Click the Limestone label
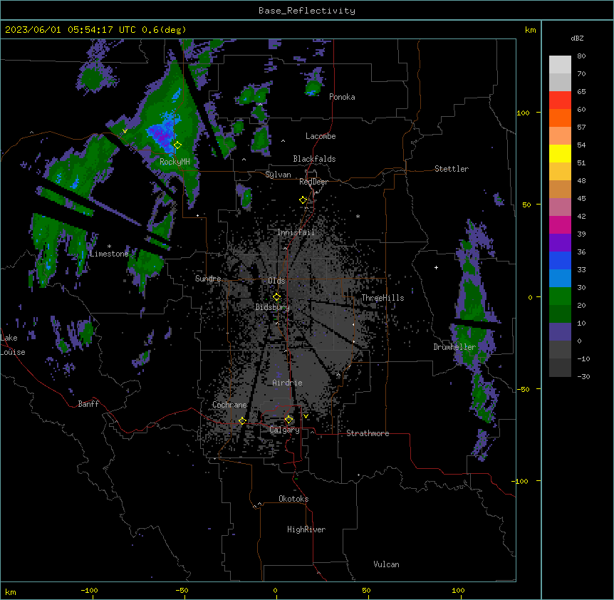 click(x=109, y=254)
